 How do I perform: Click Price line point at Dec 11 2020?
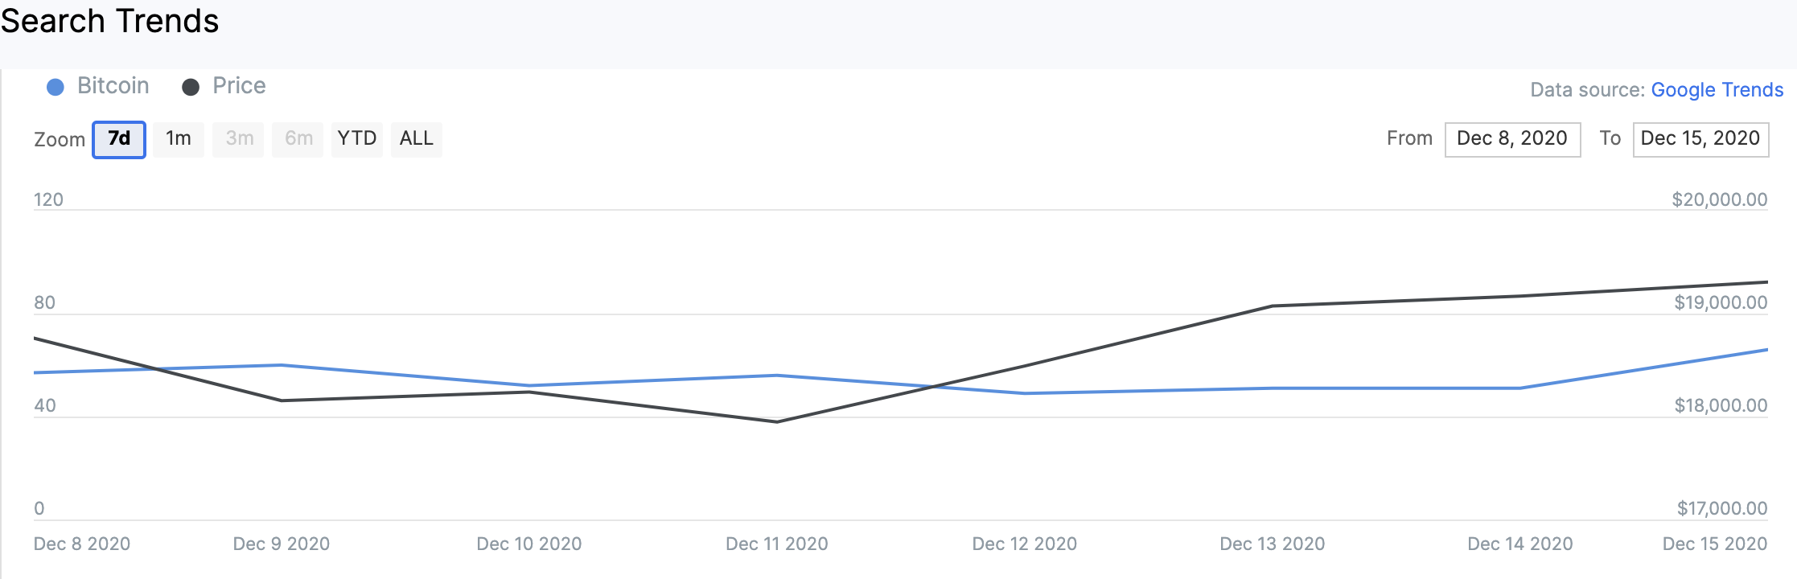(x=777, y=421)
